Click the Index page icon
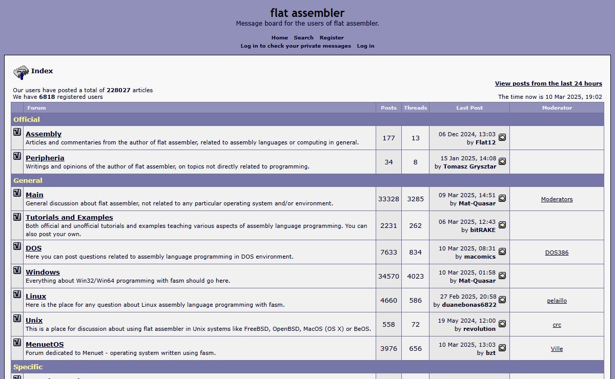The image size is (615, 379). [x=20, y=72]
